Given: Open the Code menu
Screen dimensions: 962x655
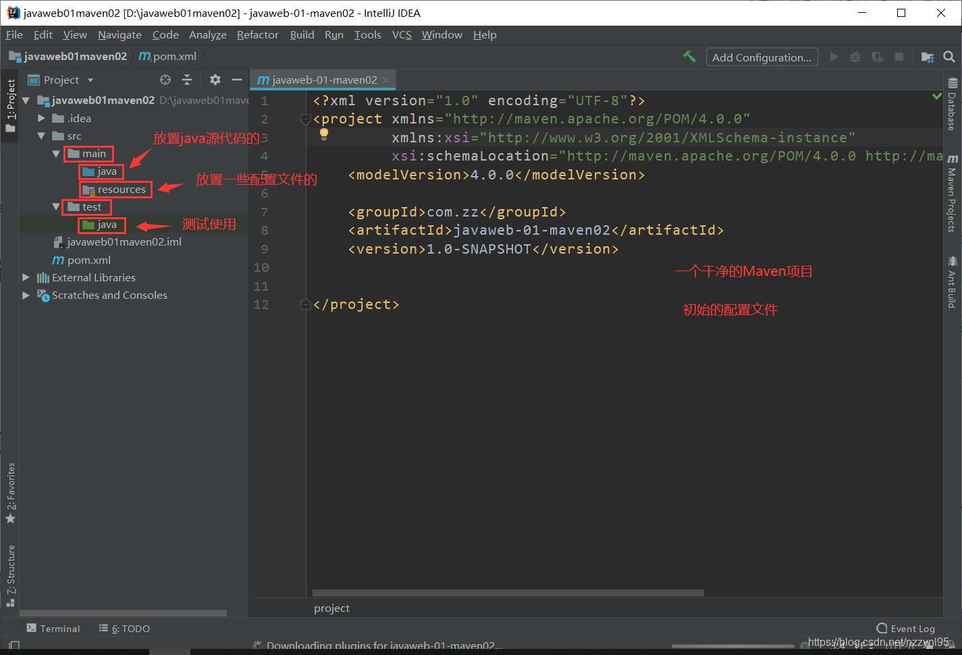Looking at the screenshot, I should [165, 34].
